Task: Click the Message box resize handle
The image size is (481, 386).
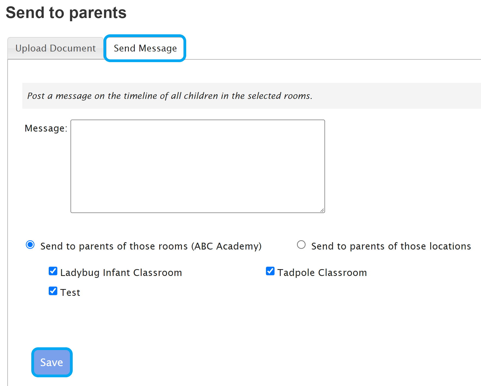Action: click(x=322, y=210)
